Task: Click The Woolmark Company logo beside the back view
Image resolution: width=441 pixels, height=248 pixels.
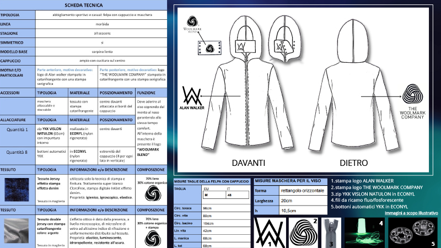Action: 412,101
